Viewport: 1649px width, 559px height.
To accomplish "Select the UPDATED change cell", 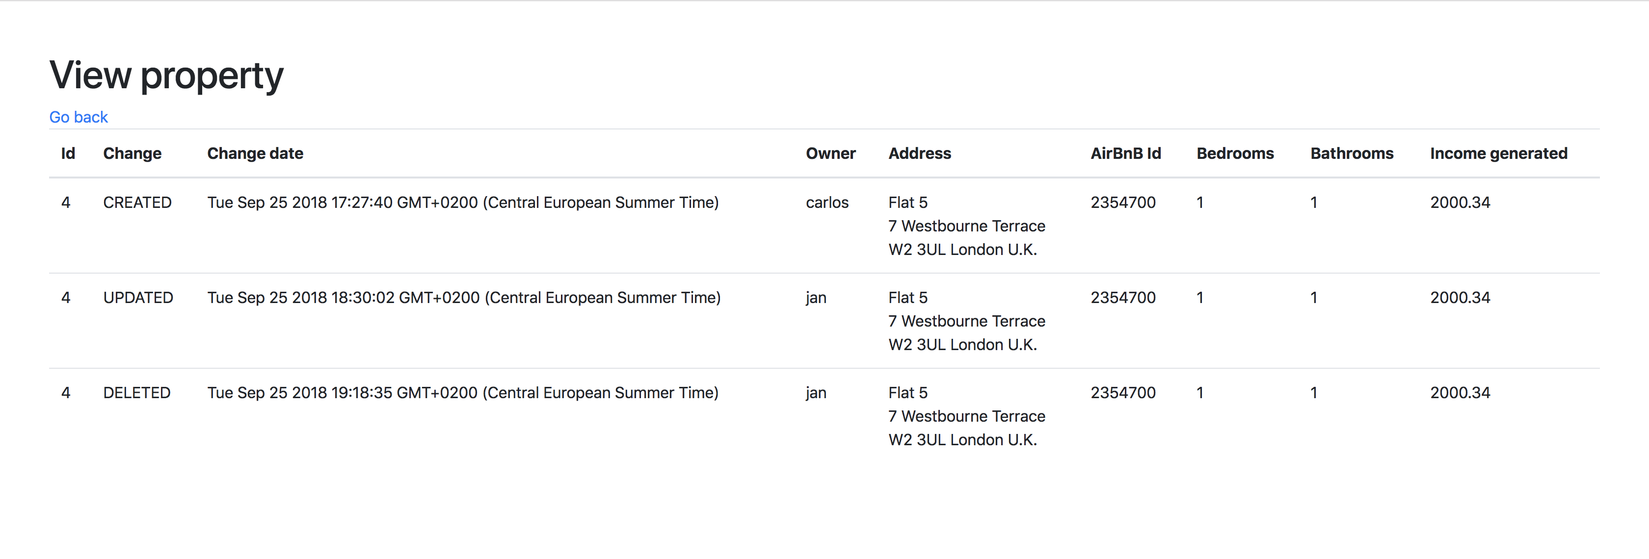I will 138,298.
